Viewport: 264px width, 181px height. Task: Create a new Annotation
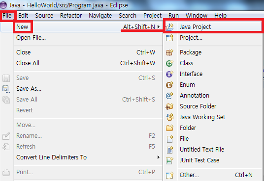(x=213, y=96)
